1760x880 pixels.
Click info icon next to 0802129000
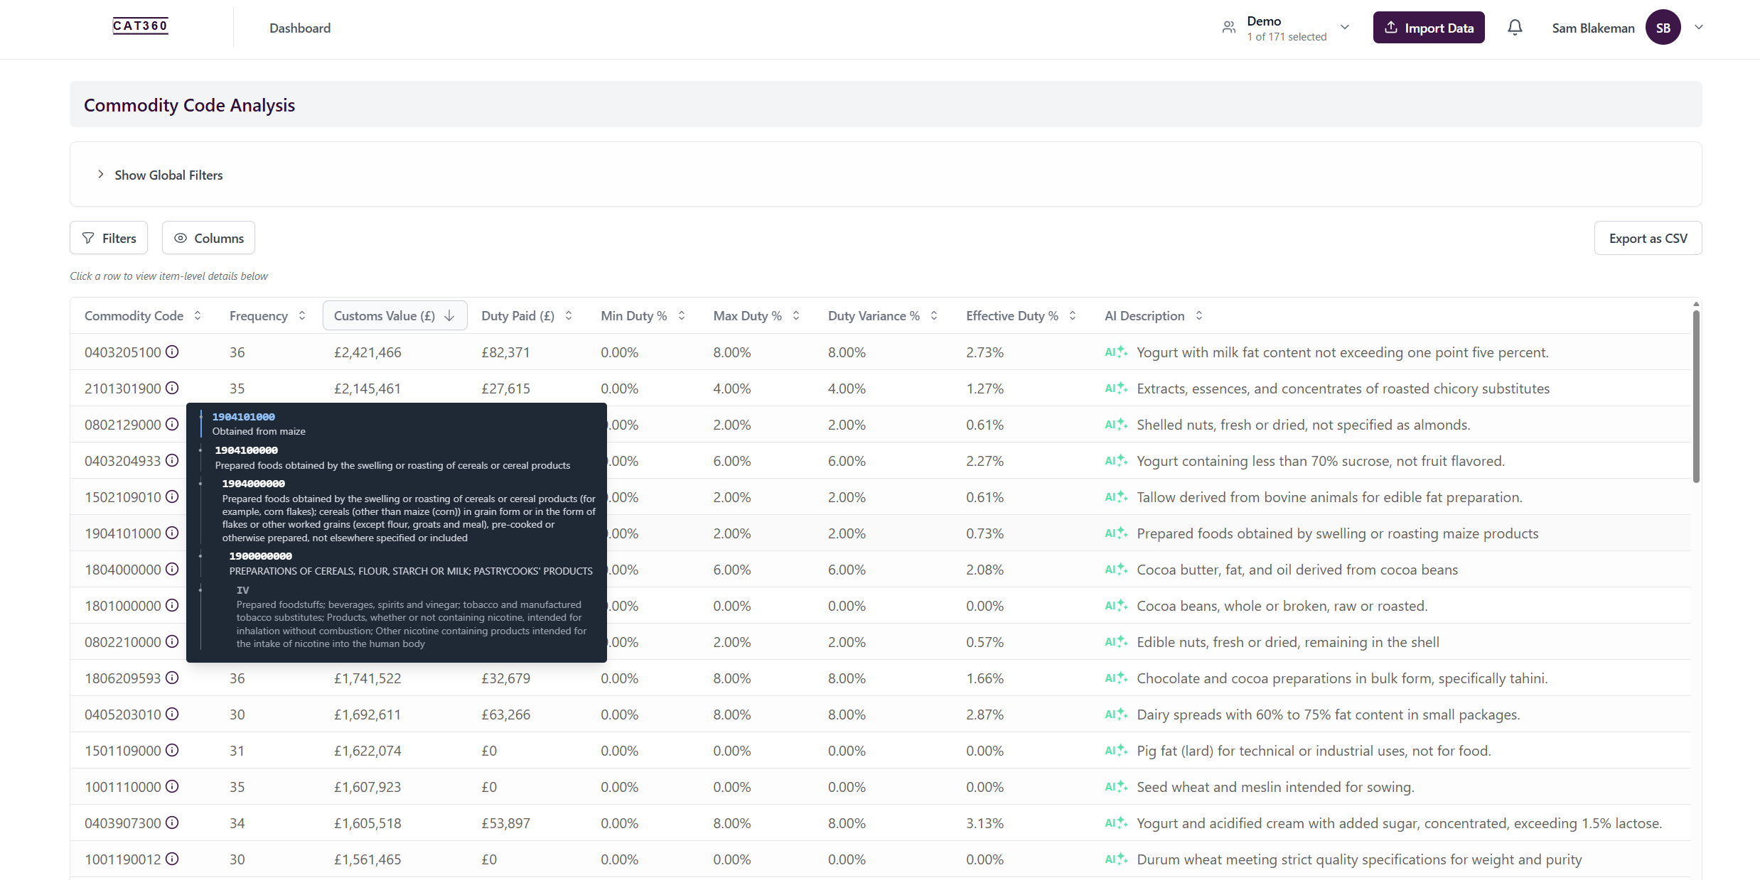172,424
